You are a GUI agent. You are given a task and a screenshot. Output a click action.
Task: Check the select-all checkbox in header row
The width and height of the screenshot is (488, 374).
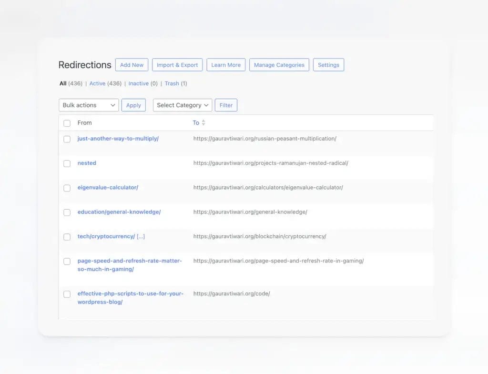coord(67,123)
